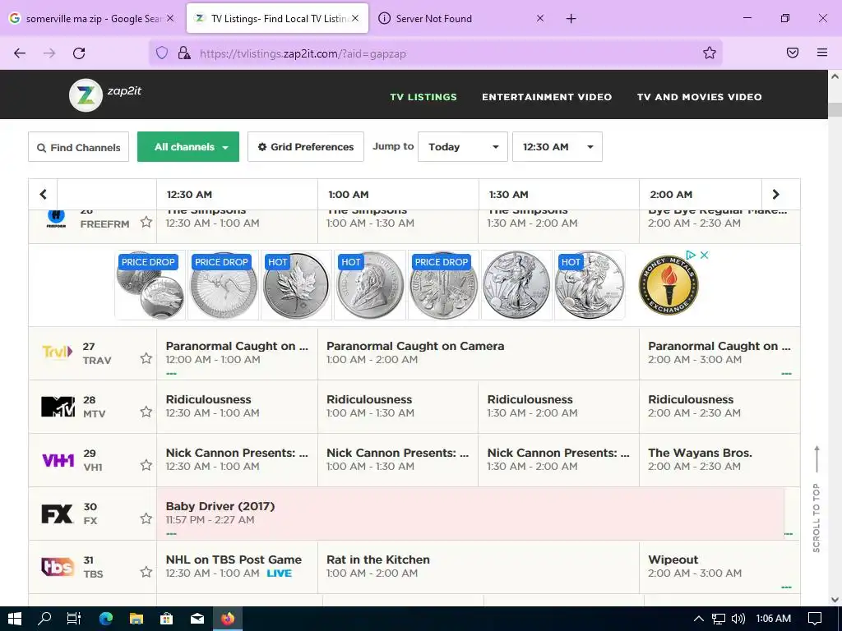Favorite the VH1 channel star
The width and height of the screenshot is (842, 631).
click(146, 465)
